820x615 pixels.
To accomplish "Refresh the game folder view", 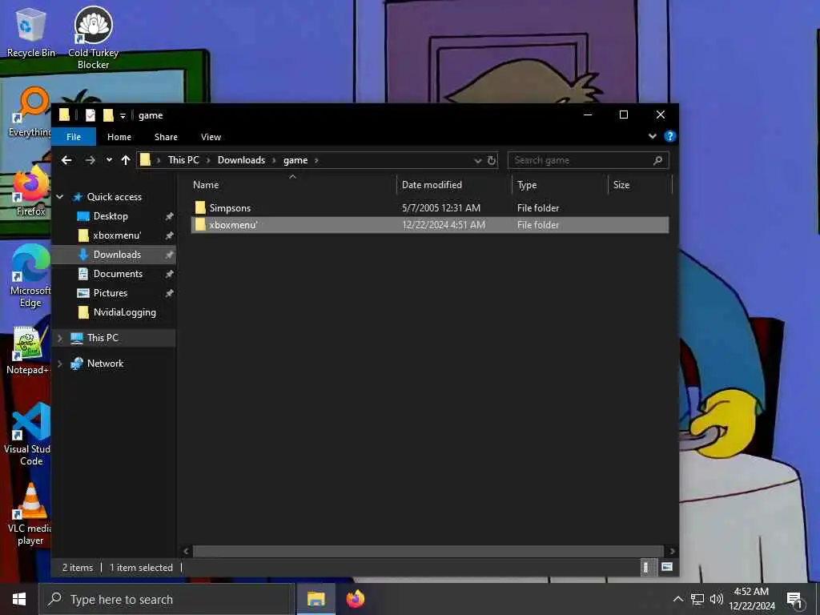I will click(x=492, y=160).
